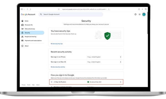Click the Data and privacy toggle icon
The image size is (166, 99).
click(22, 29)
